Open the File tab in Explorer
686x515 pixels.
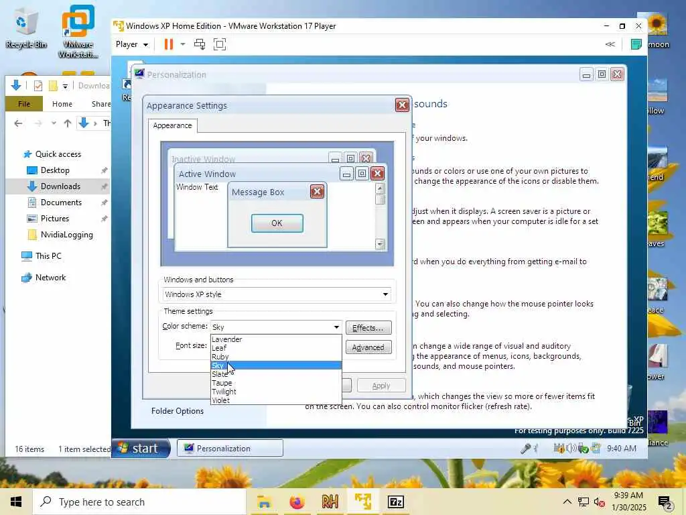[24, 104]
